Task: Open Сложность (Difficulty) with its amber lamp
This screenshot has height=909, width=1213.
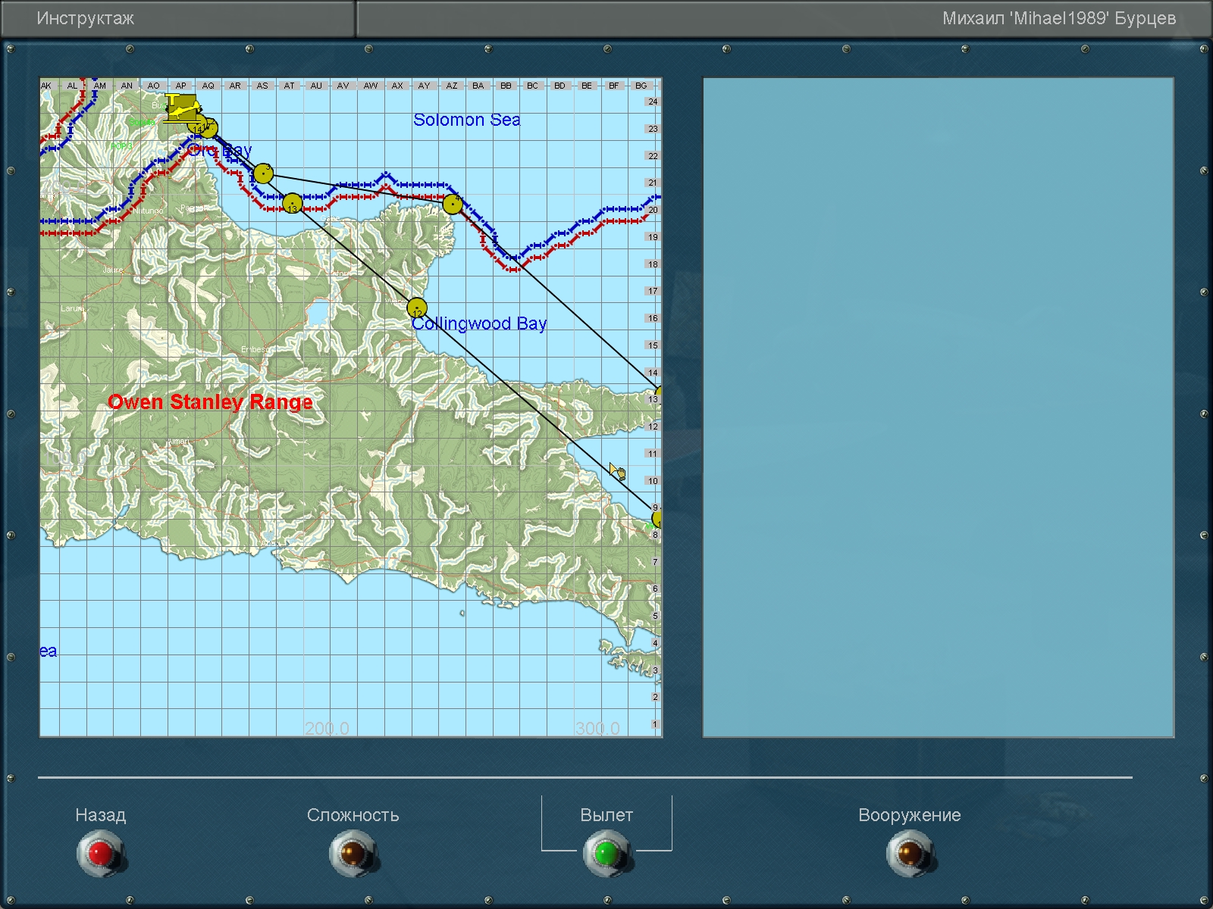Action: 353,854
